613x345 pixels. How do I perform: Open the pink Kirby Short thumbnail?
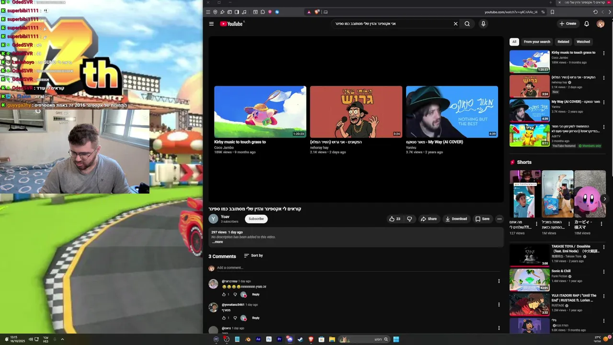click(590, 194)
